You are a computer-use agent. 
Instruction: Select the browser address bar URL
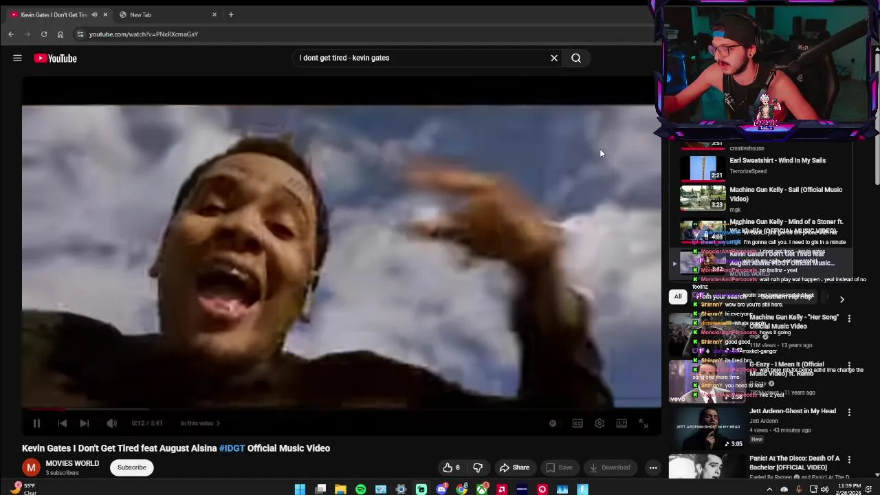[144, 34]
